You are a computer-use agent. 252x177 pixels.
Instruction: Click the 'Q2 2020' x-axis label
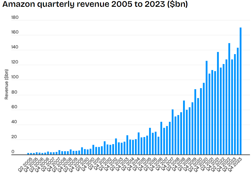(195, 165)
